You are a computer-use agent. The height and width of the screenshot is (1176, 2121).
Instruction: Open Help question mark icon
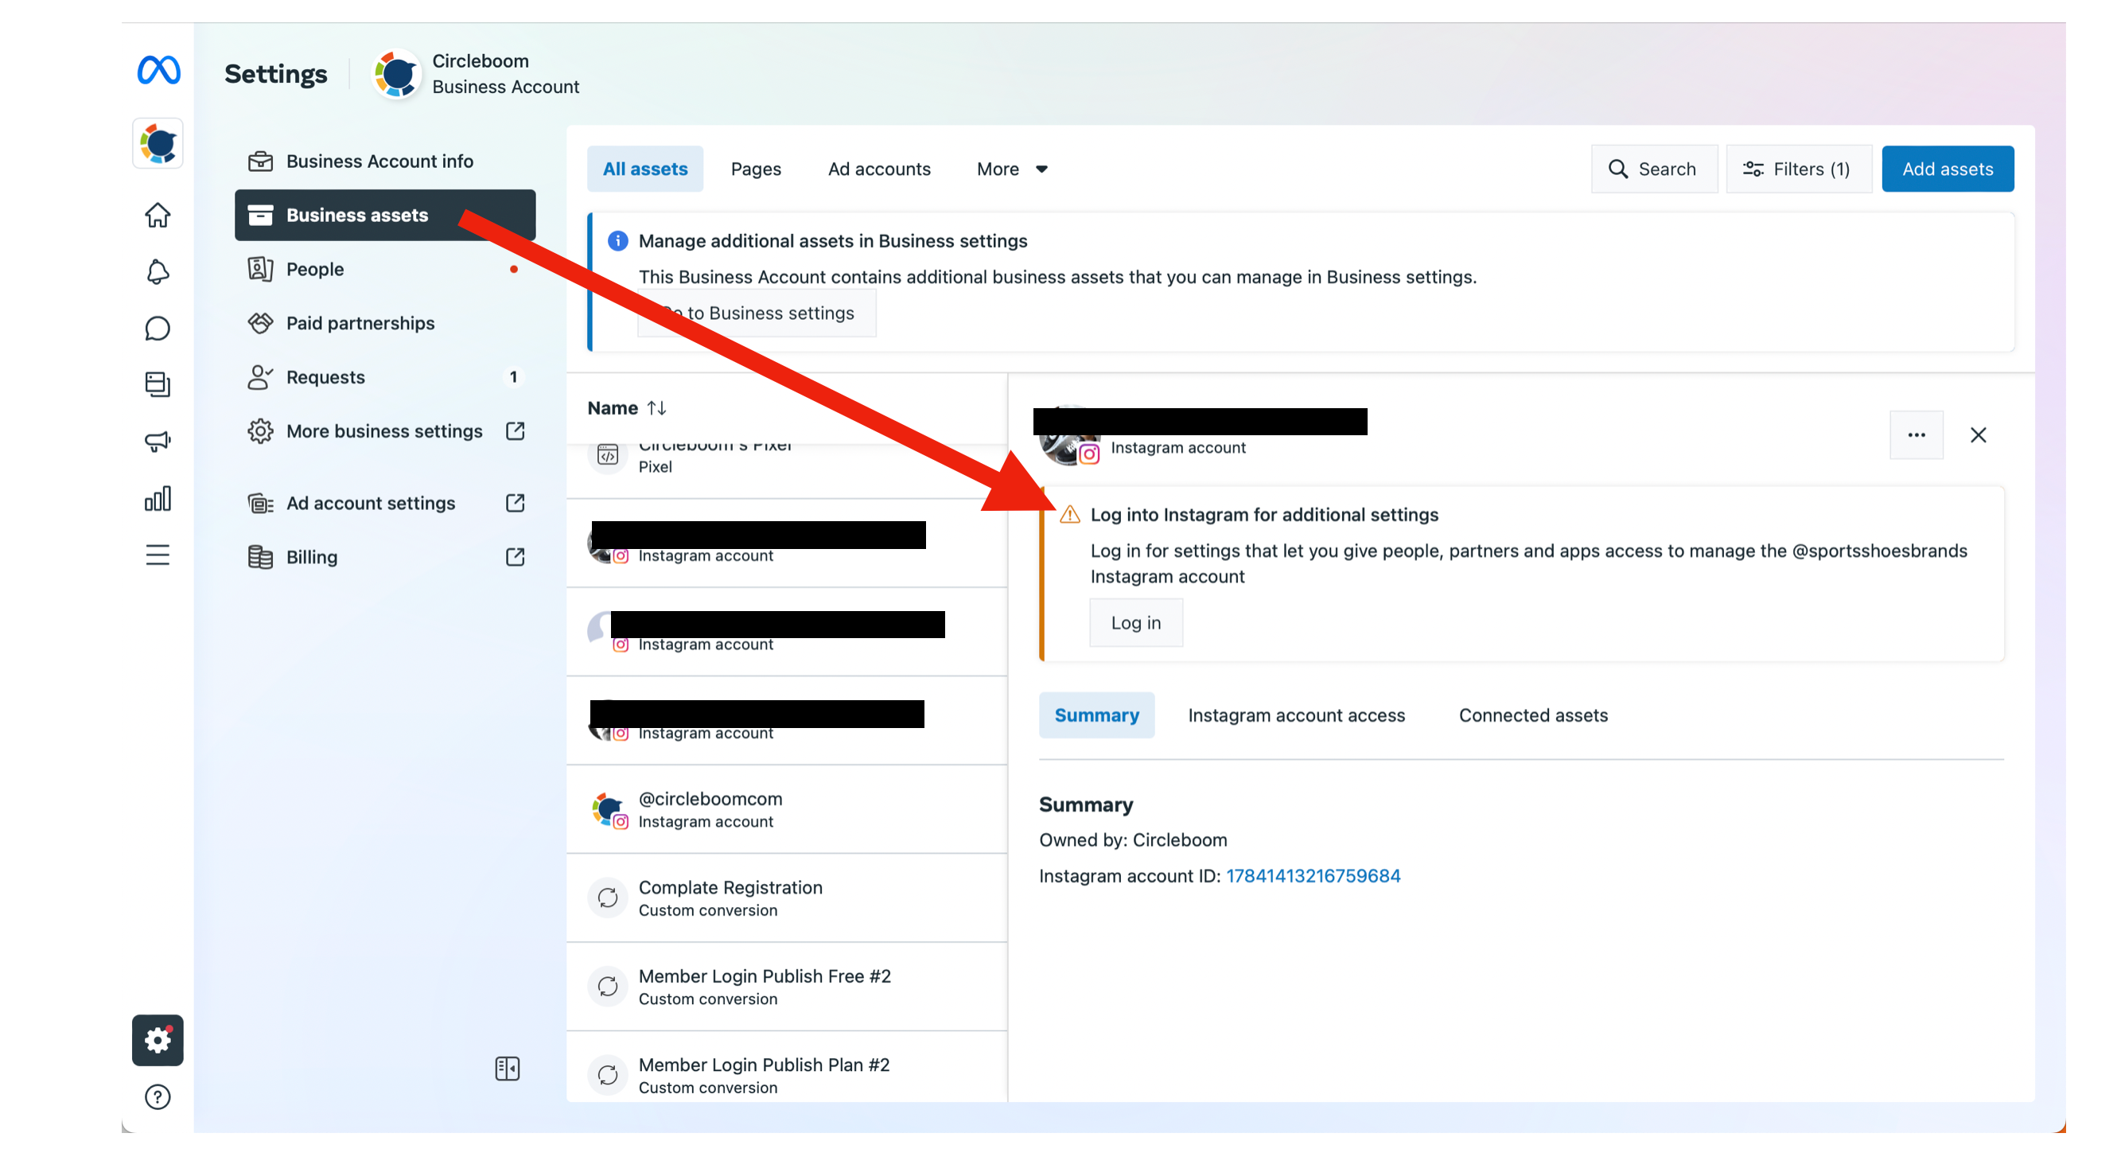[x=158, y=1098]
